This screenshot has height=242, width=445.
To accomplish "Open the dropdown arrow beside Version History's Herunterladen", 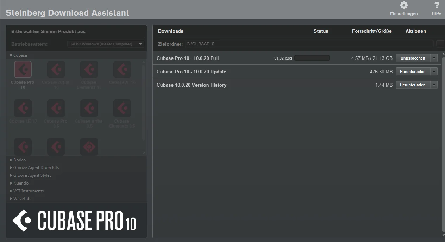I will (434, 85).
